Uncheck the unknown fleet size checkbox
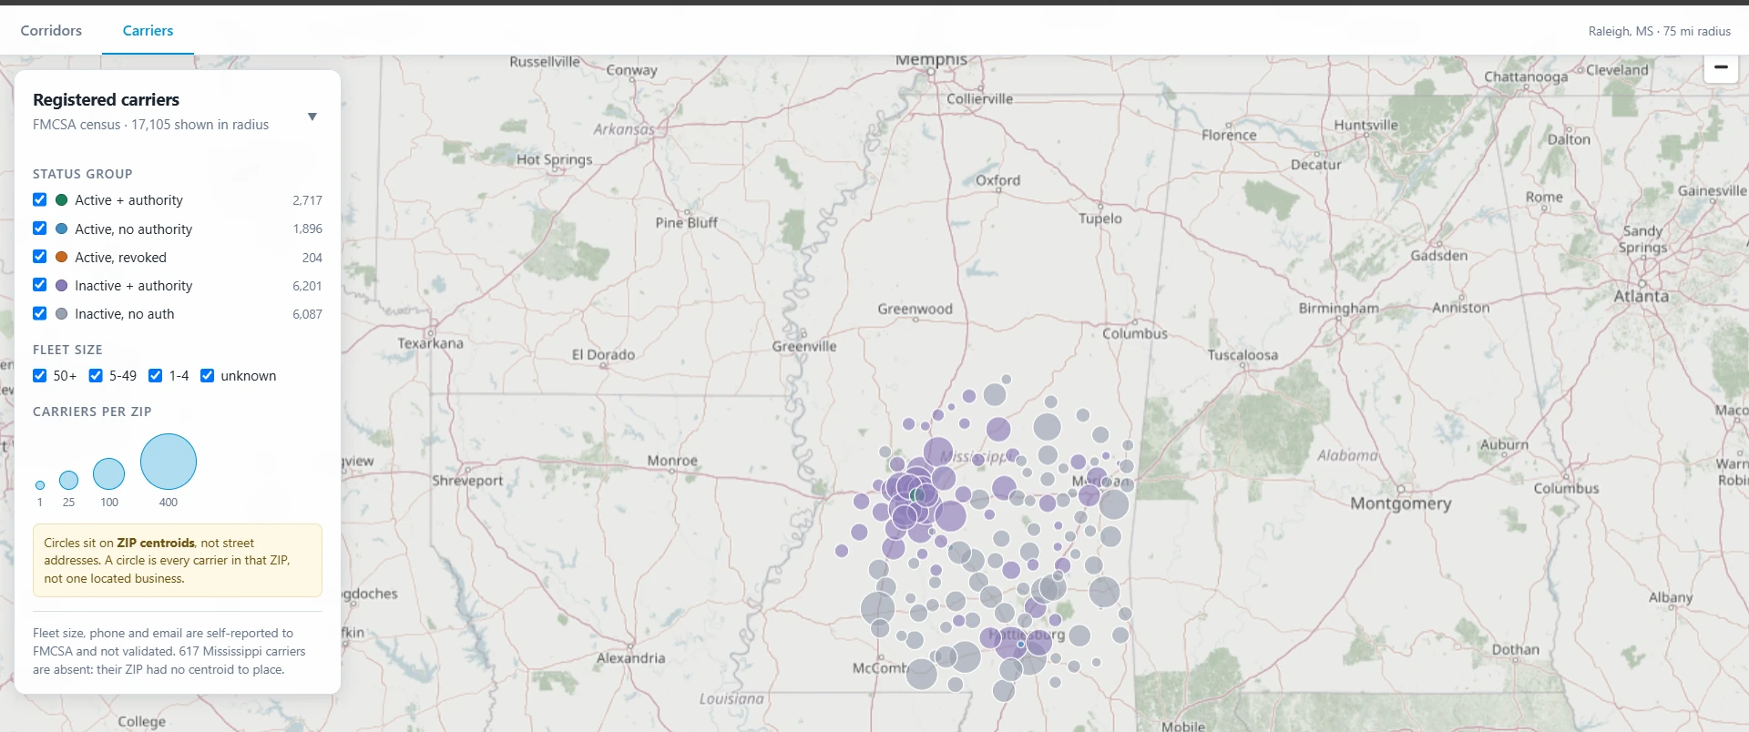The height and width of the screenshot is (732, 1749). point(208,375)
